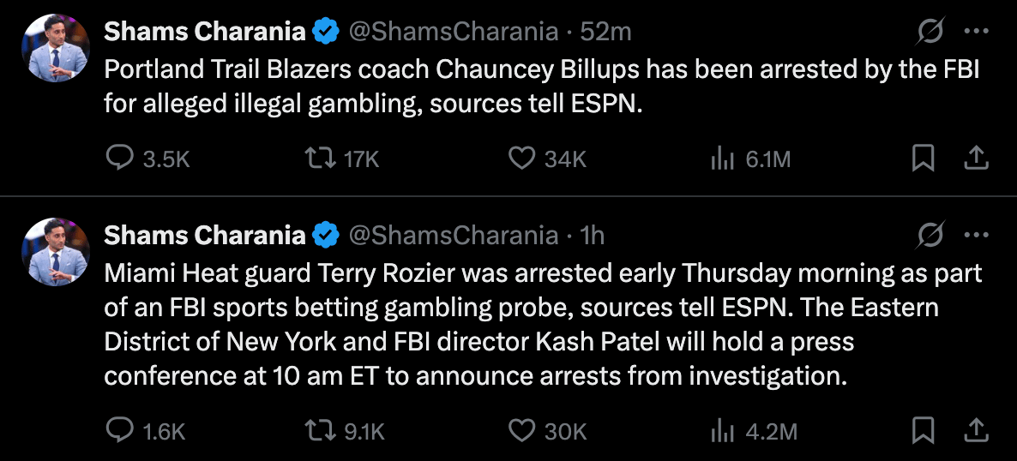Reply to the Chauncey Billups arrest tweet
Viewport: 1017px width, 461px height.
tap(119, 158)
